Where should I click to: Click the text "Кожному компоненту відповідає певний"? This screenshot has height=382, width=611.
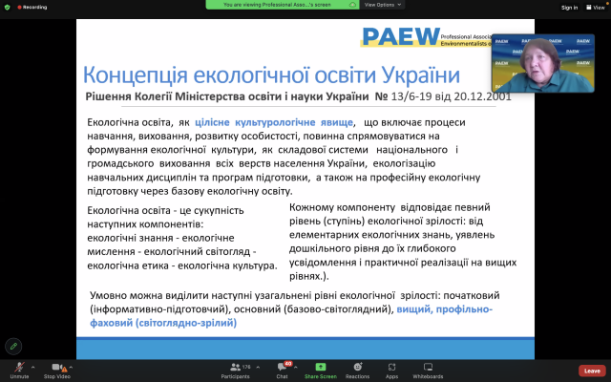tap(390, 207)
